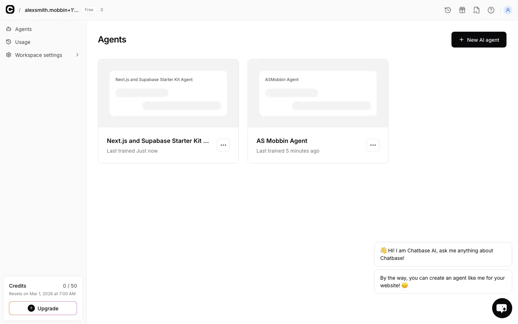This screenshot has width=518, height=324.
Task: Open options menu for Next.js Supabase agent
Action: (223, 145)
